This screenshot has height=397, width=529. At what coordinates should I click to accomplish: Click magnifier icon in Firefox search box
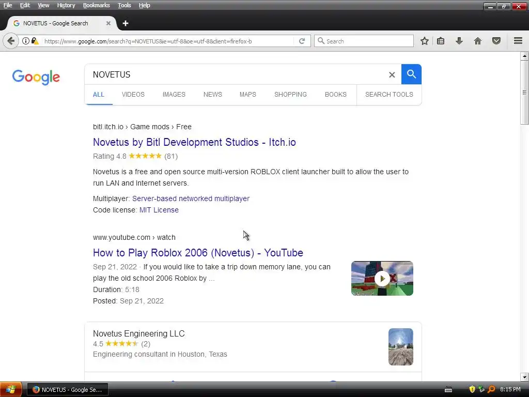(321, 41)
